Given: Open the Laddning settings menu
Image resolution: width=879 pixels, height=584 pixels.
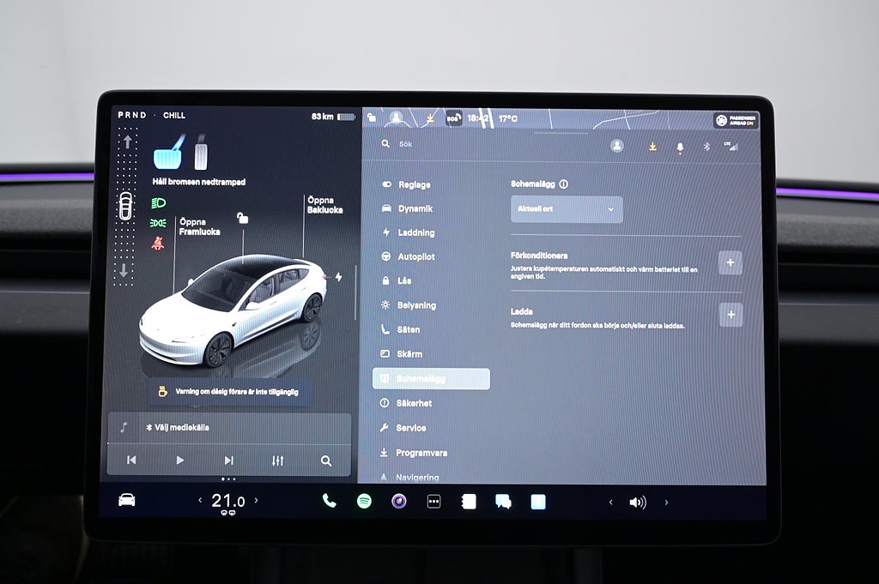Looking at the screenshot, I should [x=415, y=233].
